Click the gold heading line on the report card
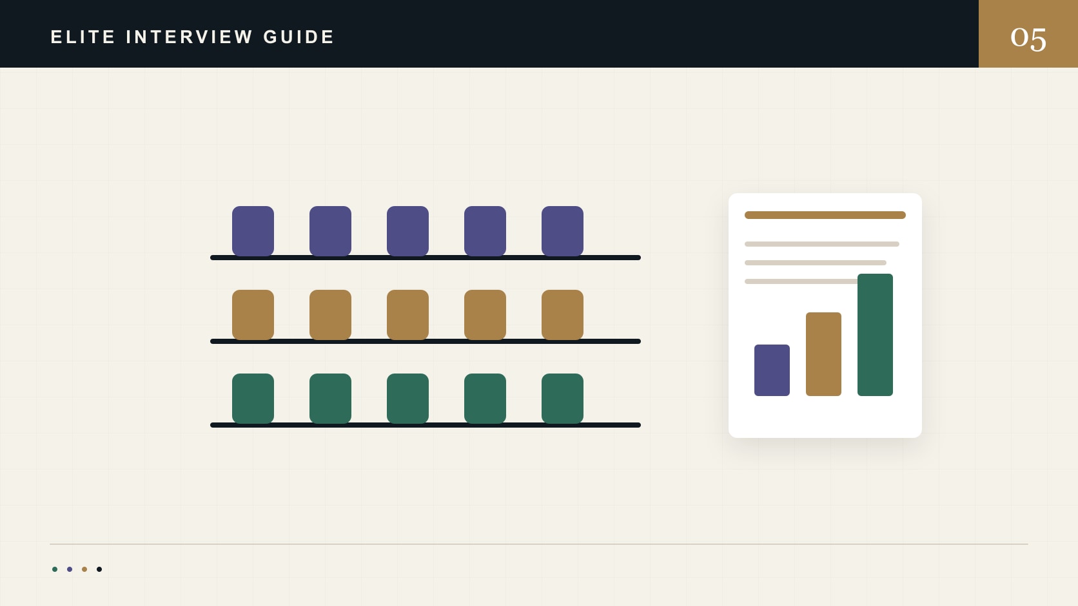 (825, 215)
